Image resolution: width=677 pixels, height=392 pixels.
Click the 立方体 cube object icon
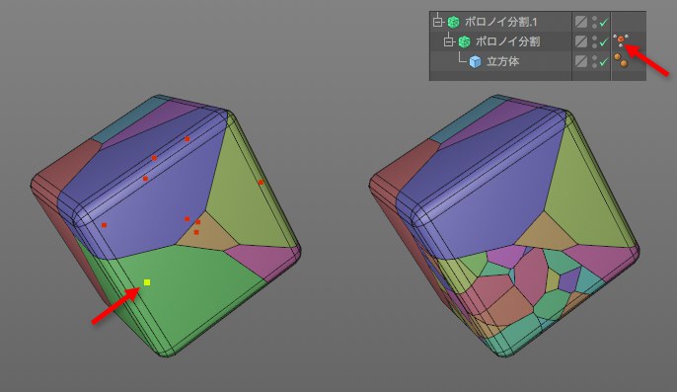[475, 61]
